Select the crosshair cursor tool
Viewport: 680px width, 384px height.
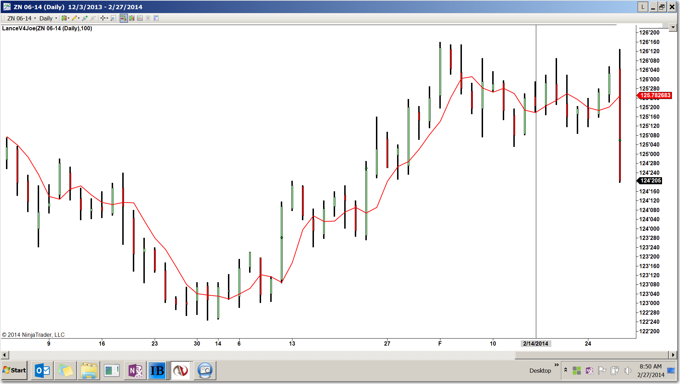(x=103, y=18)
